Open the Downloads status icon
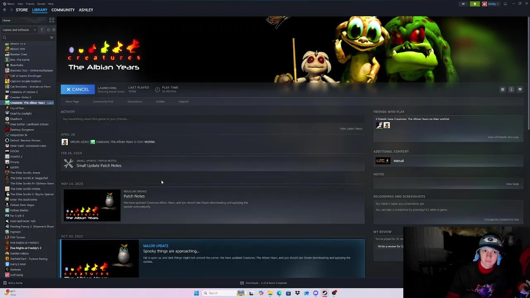This screenshot has height=298, width=530. [242, 283]
